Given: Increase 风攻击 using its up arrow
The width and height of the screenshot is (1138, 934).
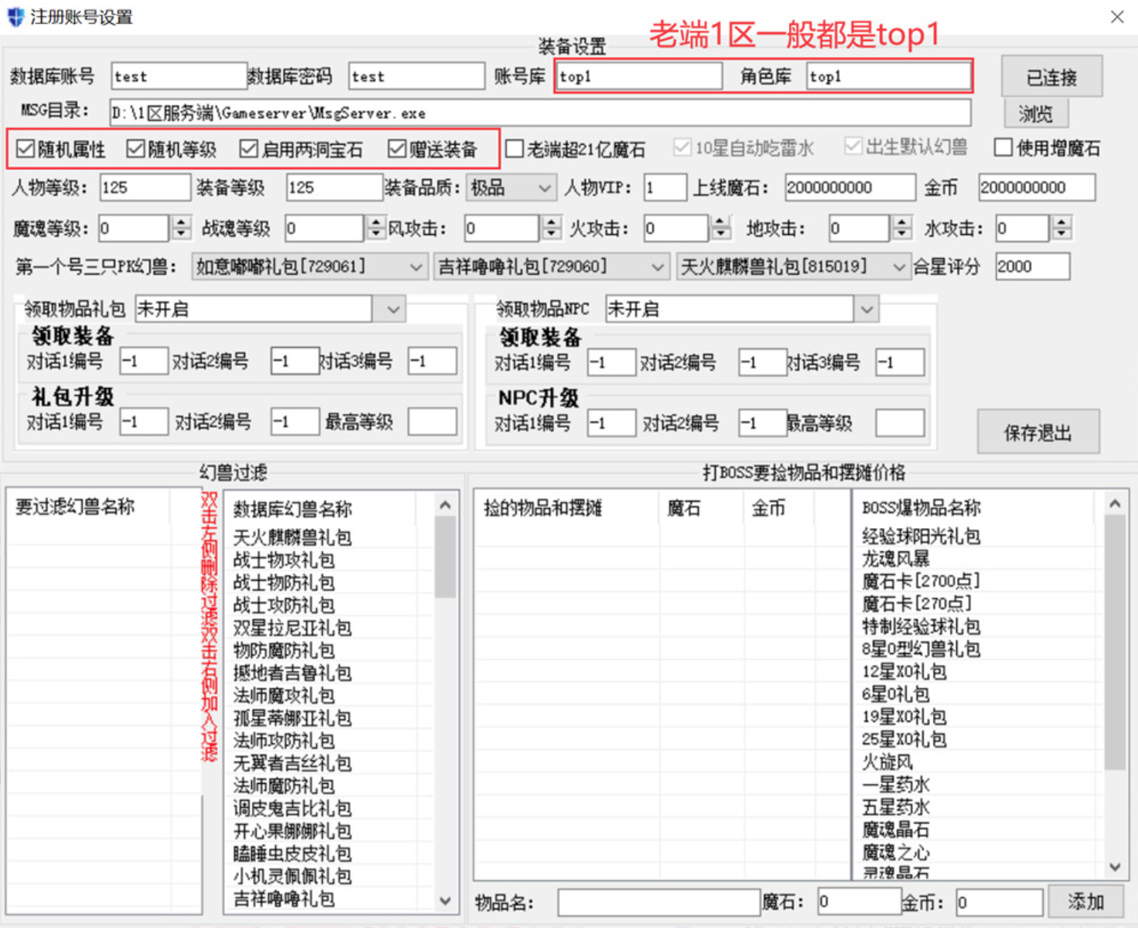Looking at the screenshot, I should (x=552, y=223).
